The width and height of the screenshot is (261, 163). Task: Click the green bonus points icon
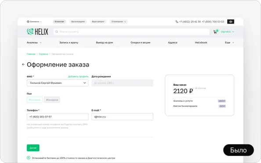pos(29,158)
